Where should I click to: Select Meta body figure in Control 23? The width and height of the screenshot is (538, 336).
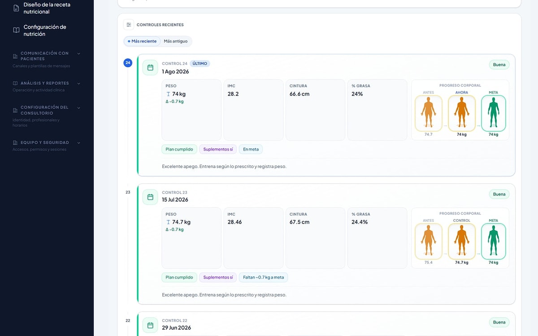[493, 241]
